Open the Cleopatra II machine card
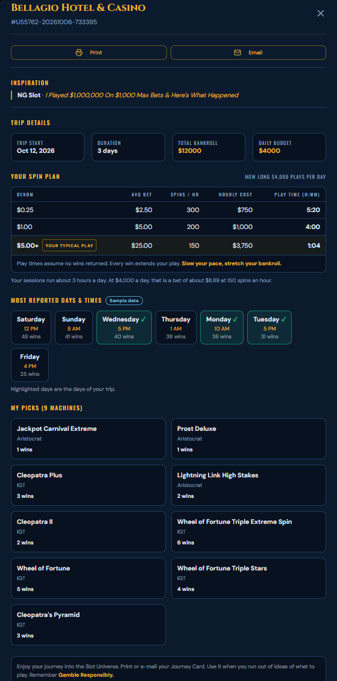The width and height of the screenshot is (337, 681). click(88, 532)
